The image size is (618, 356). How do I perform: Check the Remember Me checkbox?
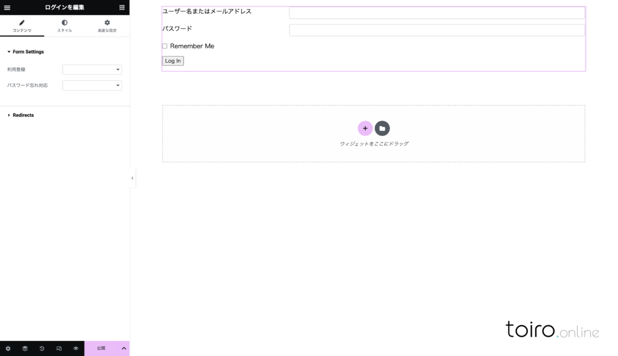pos(165,46)
